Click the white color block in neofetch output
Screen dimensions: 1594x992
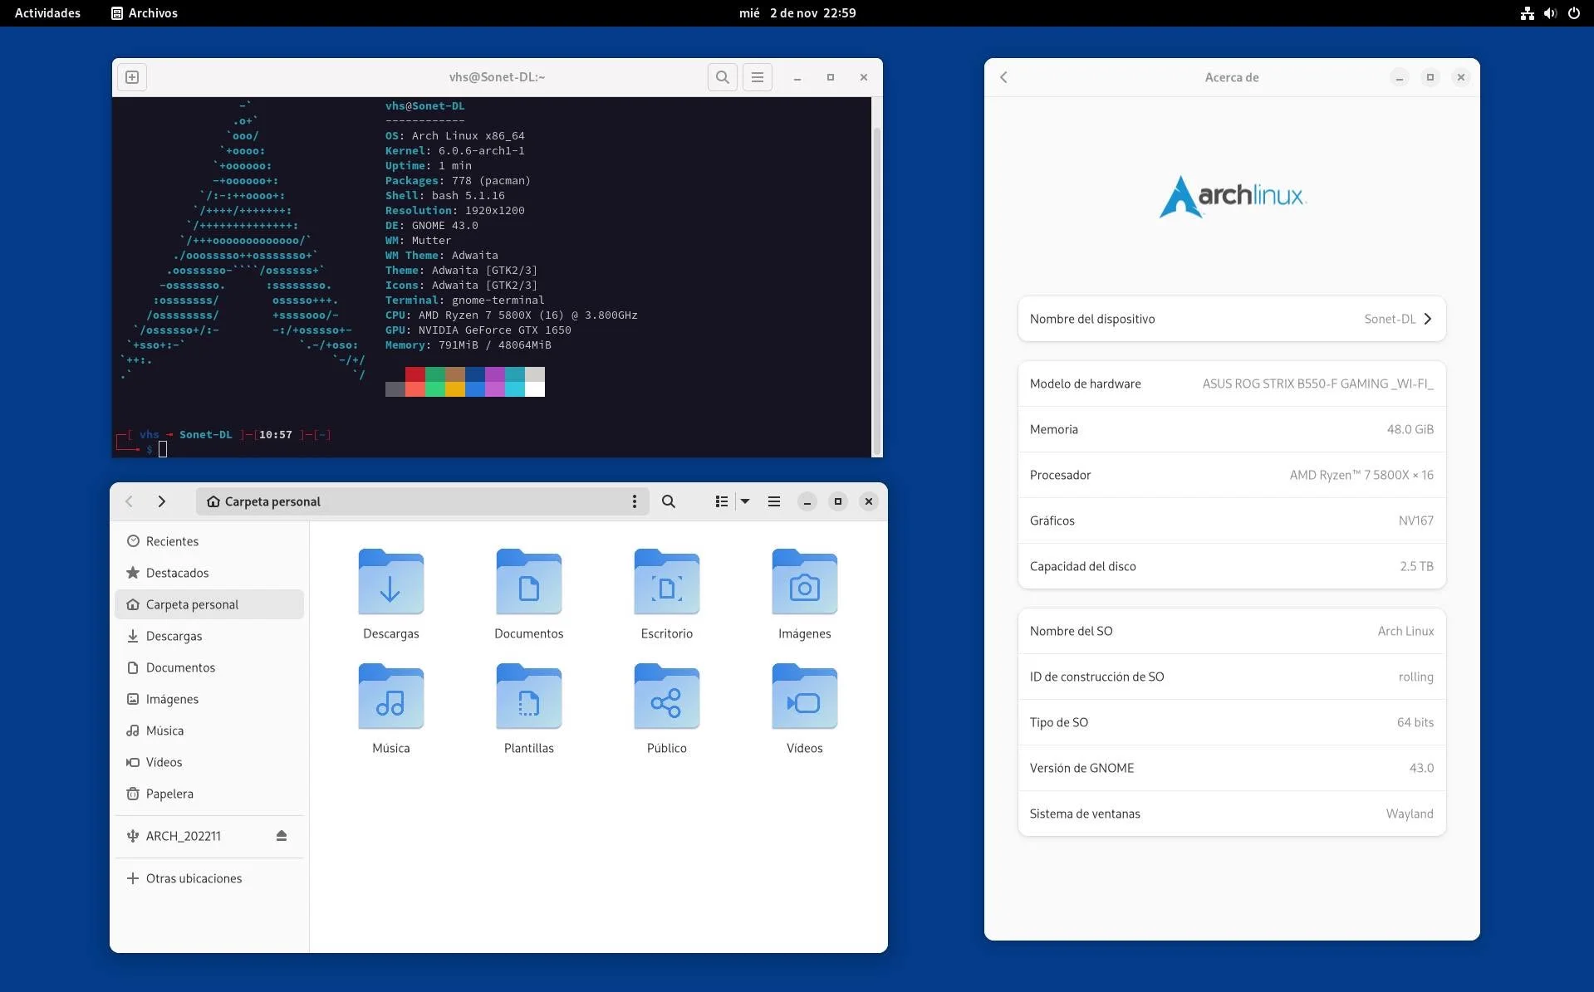point(535,389)
